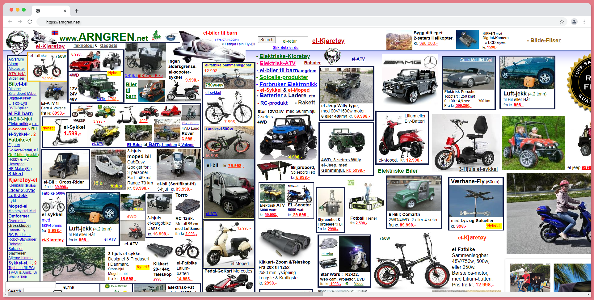Open the Fatbike-el sidebar link
Viewport: 594px width, 300px height.
coord(19,140)
